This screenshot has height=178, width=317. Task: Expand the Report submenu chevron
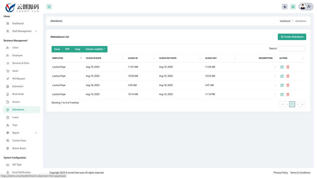36,133
